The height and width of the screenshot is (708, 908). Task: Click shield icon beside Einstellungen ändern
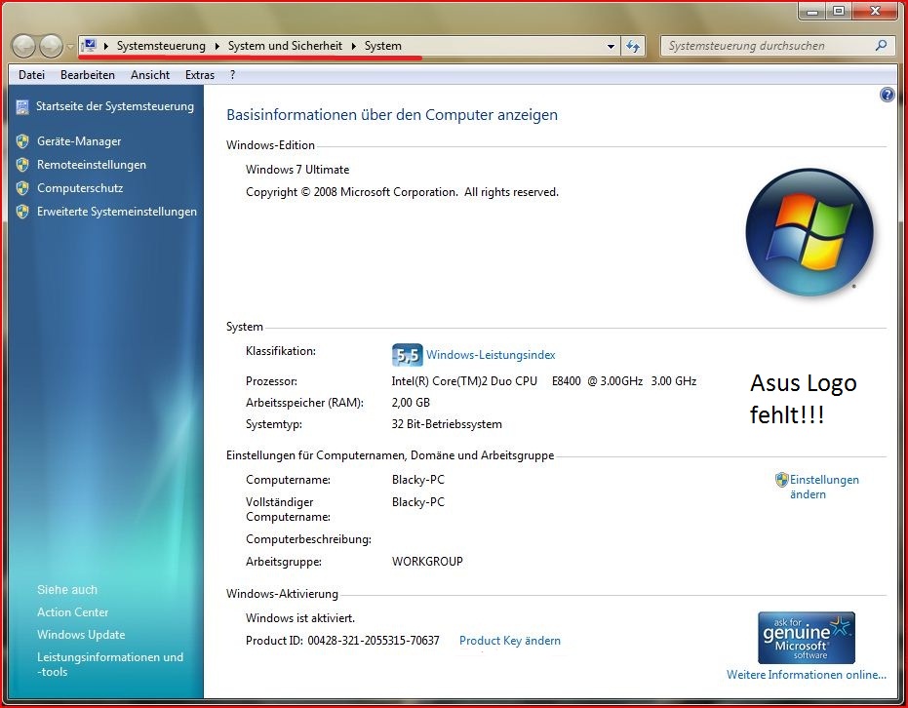coord(782,480)
